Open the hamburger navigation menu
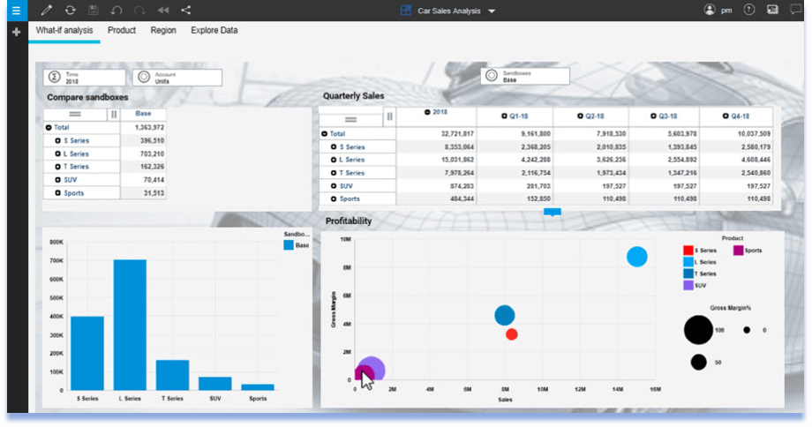This screenshot has height=427, width=812. 15,11
